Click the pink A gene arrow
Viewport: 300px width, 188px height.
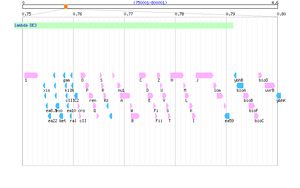tap(125, 96)
